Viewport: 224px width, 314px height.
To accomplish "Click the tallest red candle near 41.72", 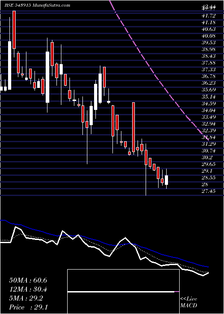I will click(x=14, y=30).
